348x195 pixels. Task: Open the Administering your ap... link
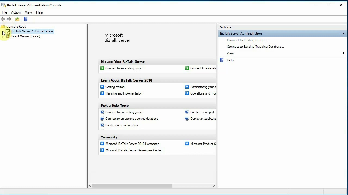pos(203,87)
